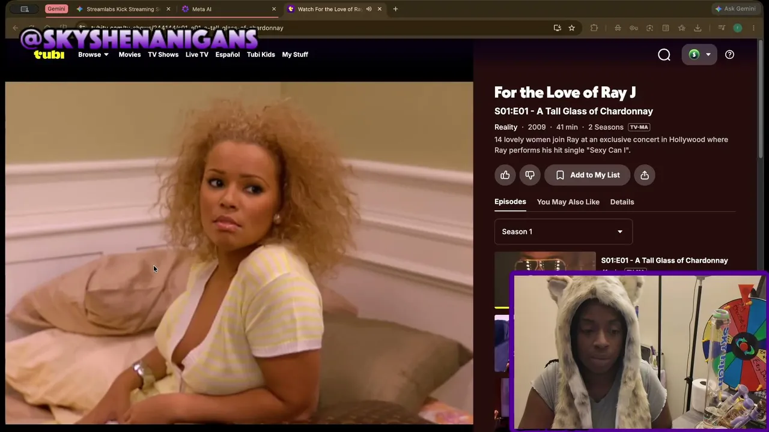Click the browser address bar URL
Screen dimensions: 769x432
[x=187, y=28]
